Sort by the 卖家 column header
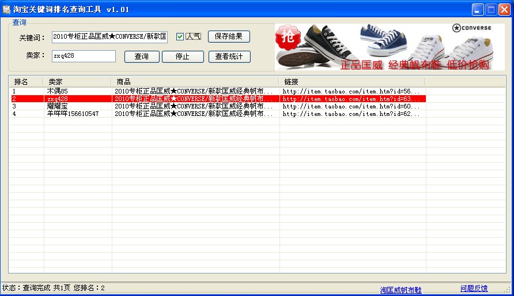Image resolution: width=514 pixels, height=296 pixels. [x=77, y=82]
